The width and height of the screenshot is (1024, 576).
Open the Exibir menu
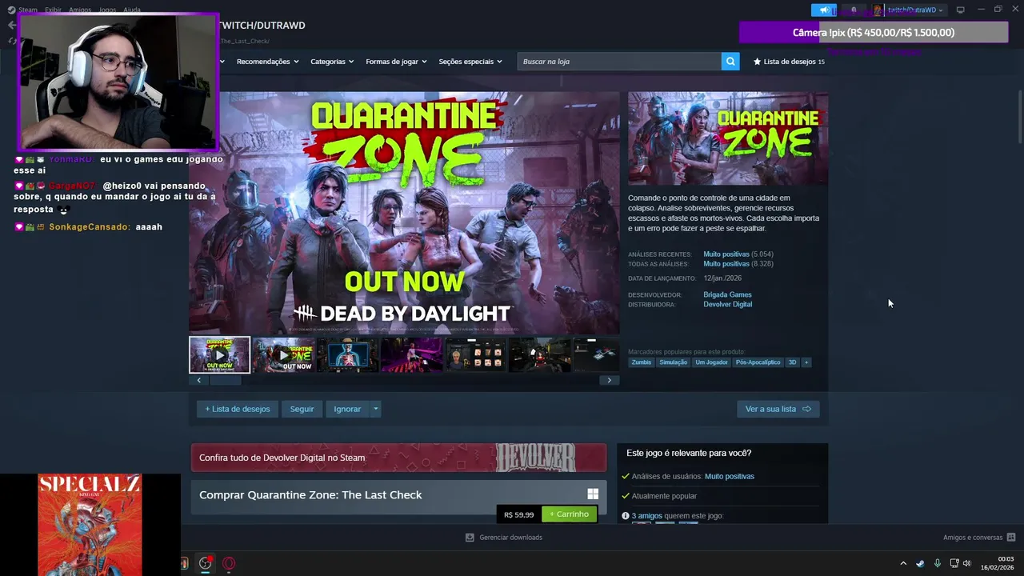(53, 10)
